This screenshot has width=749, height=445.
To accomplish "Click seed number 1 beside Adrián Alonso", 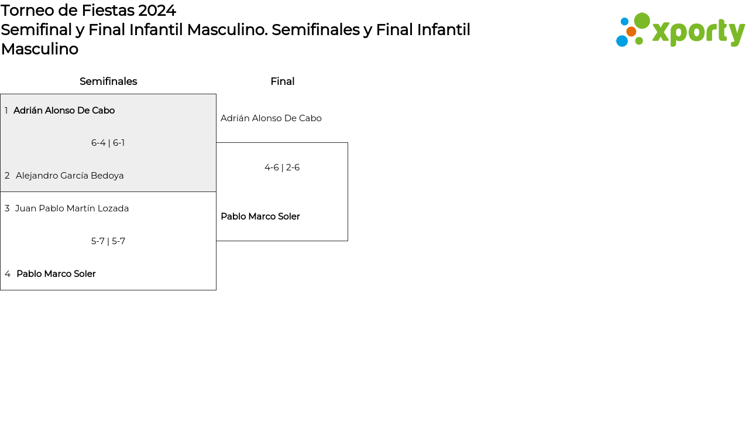I will coord(6,111).
